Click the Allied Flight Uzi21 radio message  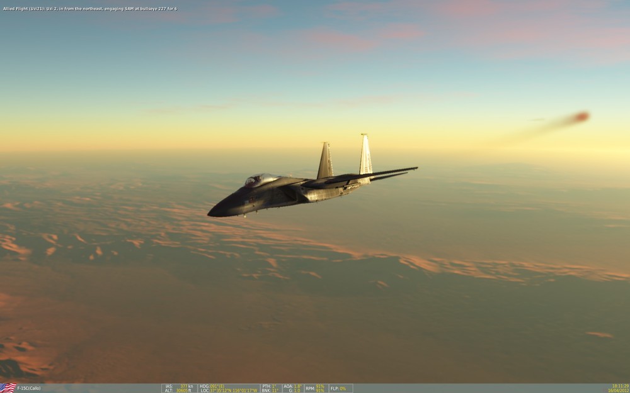pyautogui.click(x=90, y=8)
